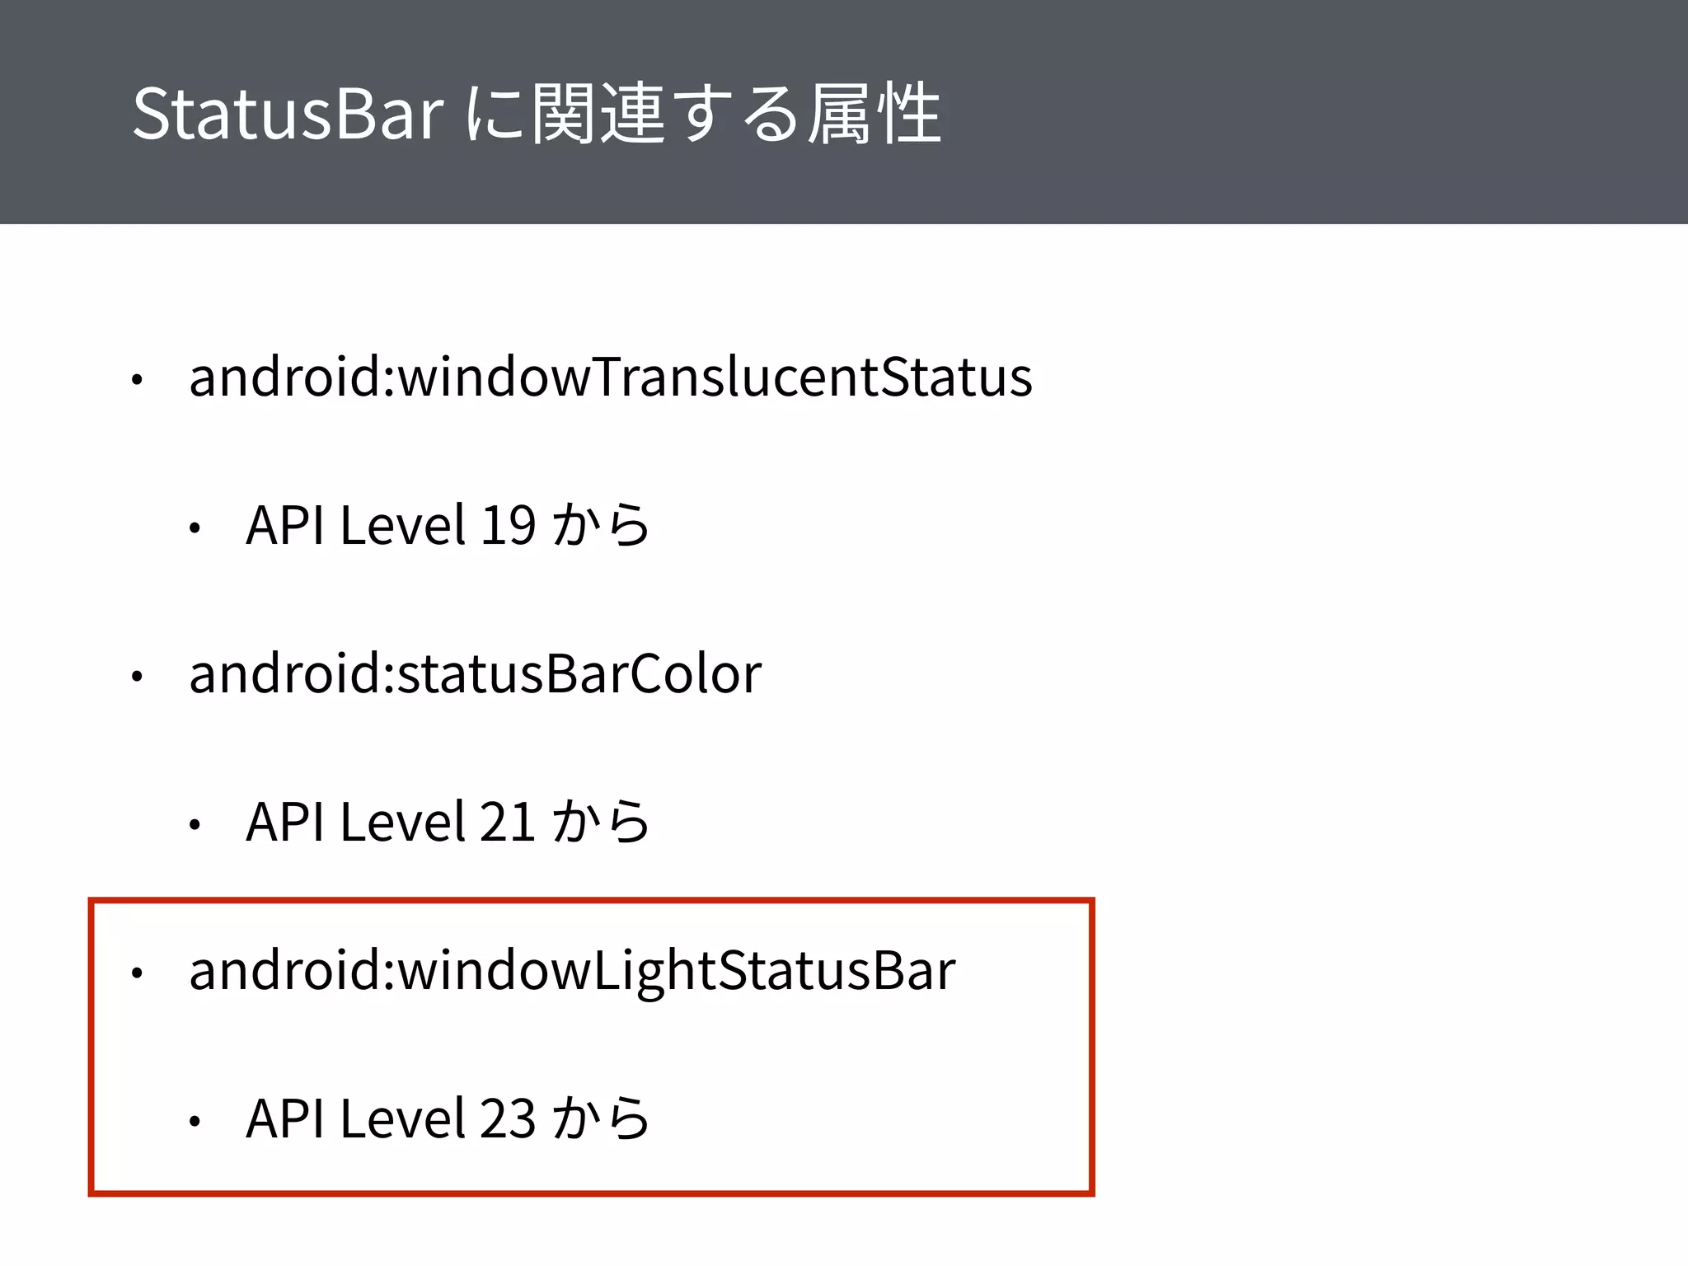
Task: Click bullet dot before API Level 23
Action: pos(194,1121)
